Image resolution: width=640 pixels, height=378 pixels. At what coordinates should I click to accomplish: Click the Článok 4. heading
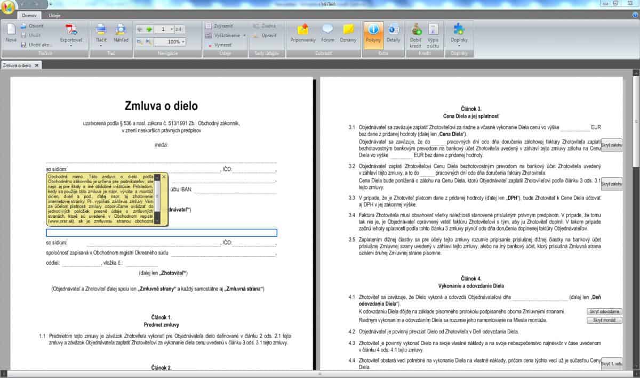[470, 278]
